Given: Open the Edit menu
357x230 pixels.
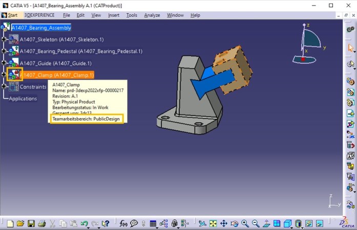Looking at the screenshot, I should pos(80,15).
